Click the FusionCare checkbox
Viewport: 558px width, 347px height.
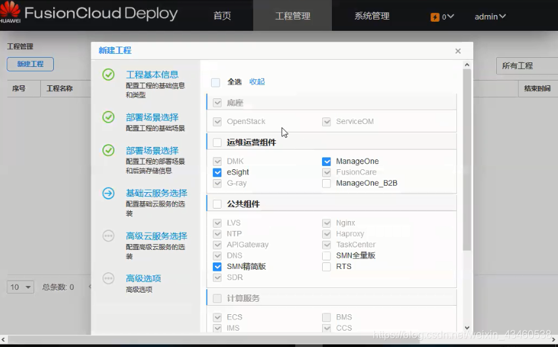point(327,173)
